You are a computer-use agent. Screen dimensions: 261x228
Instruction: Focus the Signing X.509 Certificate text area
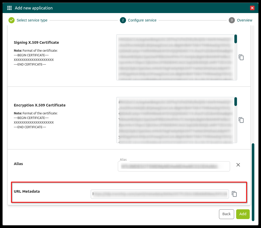coord(175,57)
